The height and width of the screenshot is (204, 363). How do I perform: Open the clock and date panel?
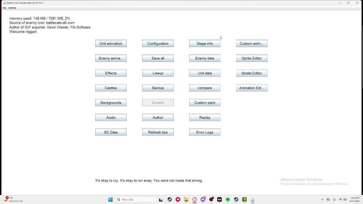(x=355, y=199)
